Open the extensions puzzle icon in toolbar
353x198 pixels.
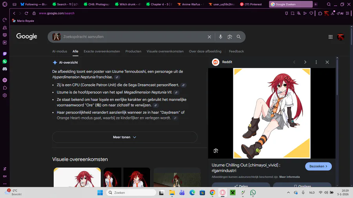320,13
